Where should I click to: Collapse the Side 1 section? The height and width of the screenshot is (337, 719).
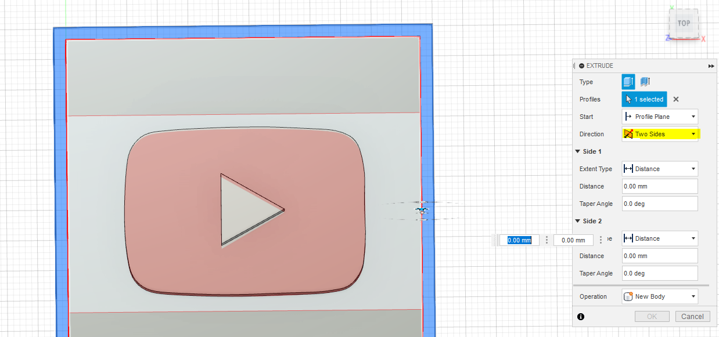(x=578, y=151)
